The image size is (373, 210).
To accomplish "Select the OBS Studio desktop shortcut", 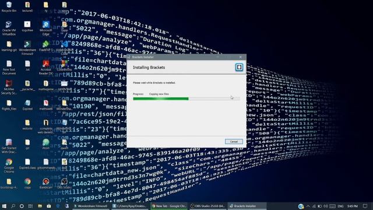I will tap(65, 183).
